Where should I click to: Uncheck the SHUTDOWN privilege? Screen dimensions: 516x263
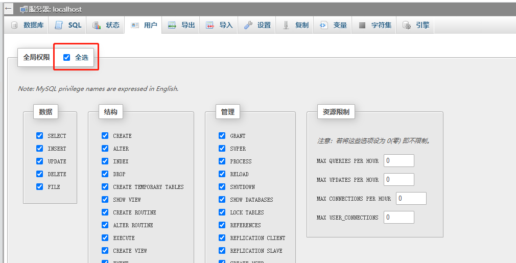click(222, 187)
